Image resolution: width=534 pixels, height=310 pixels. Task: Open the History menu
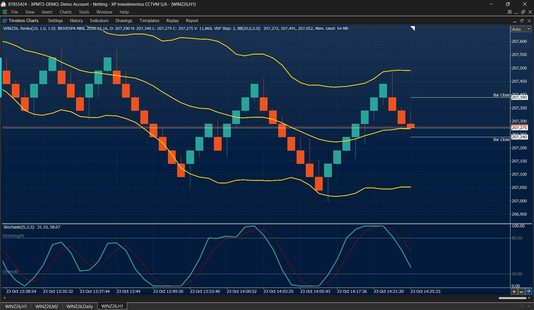76,21
